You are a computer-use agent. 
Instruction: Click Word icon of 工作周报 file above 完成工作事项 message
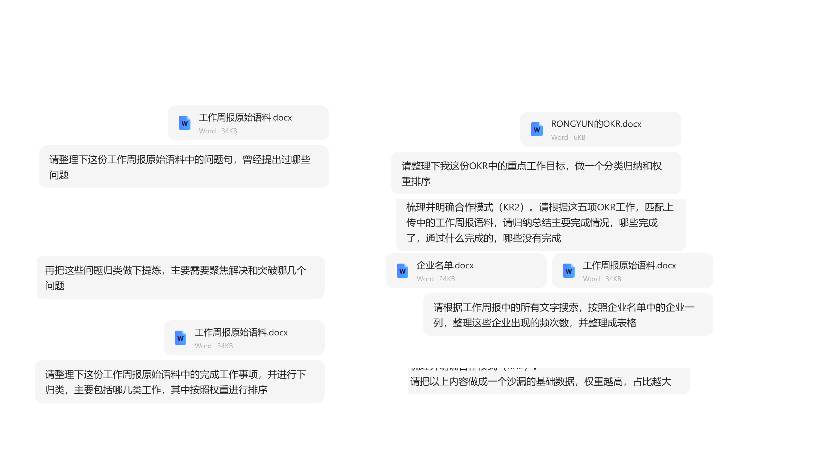click(x=180, y=338)
